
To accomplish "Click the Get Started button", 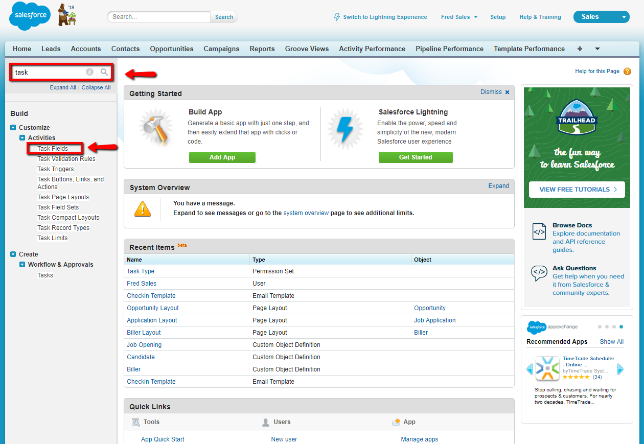I will (416, 157).
